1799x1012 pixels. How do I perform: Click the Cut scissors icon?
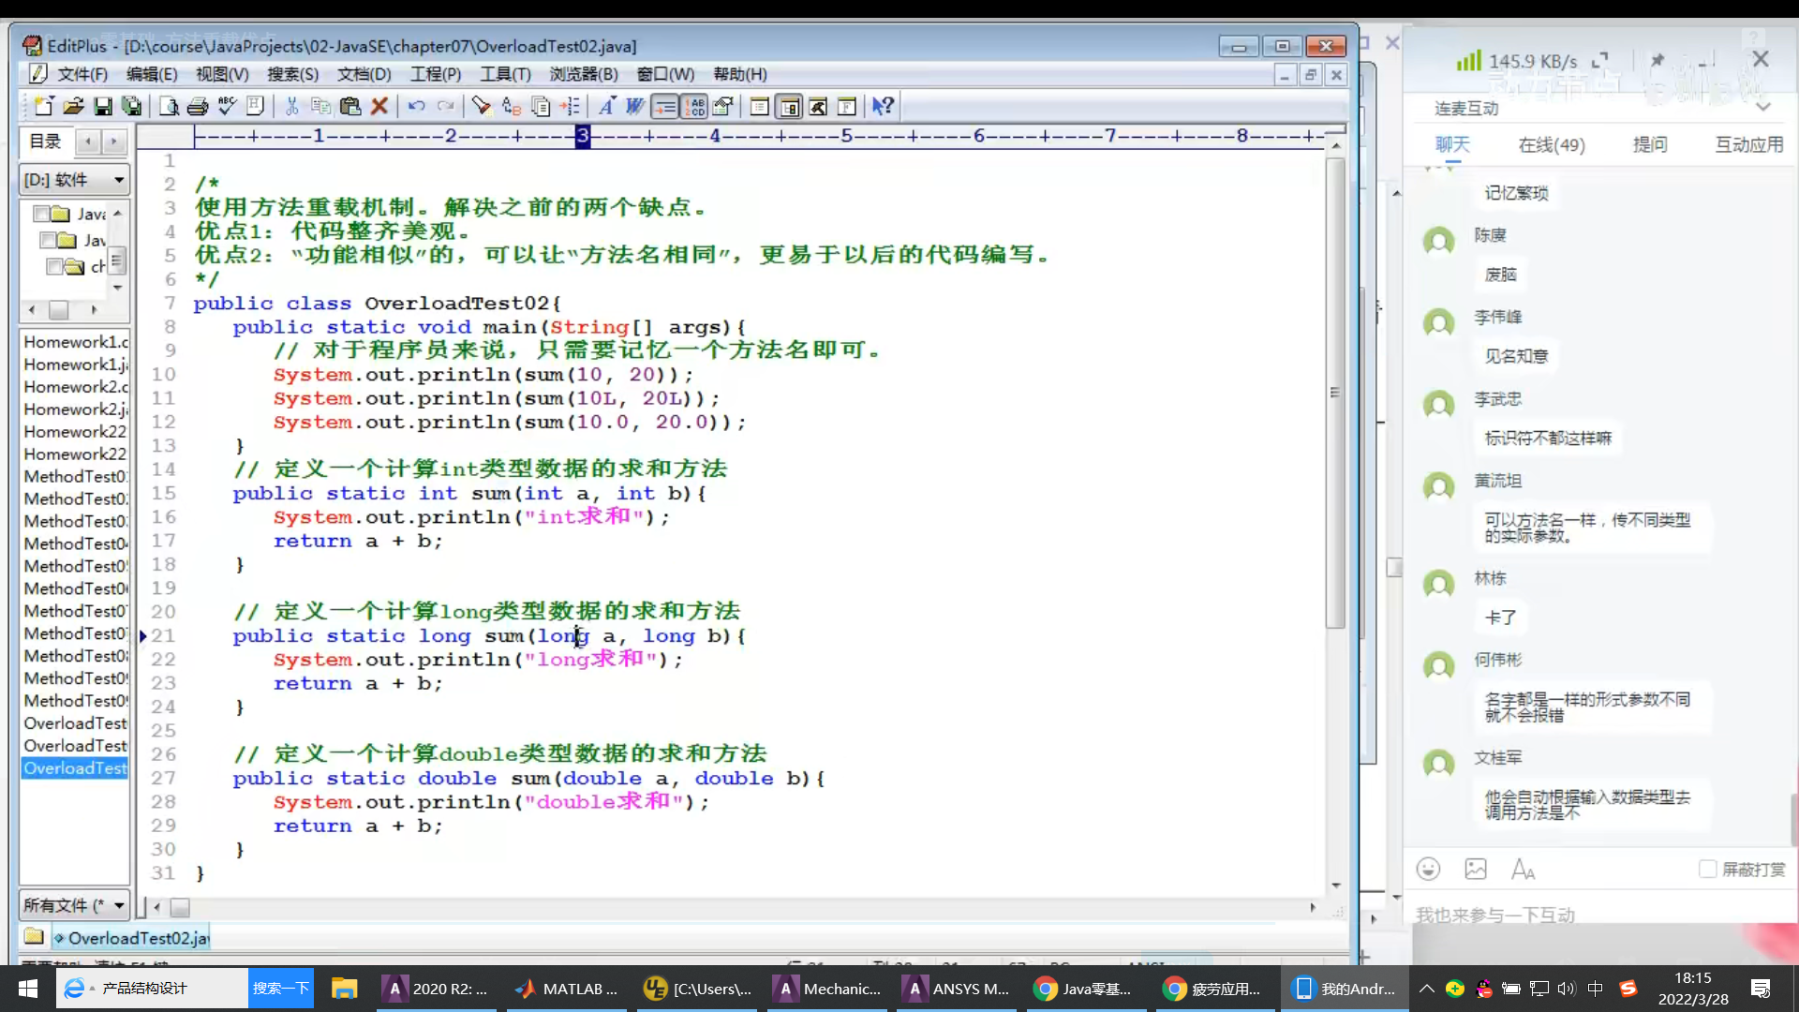click(291, 106)
